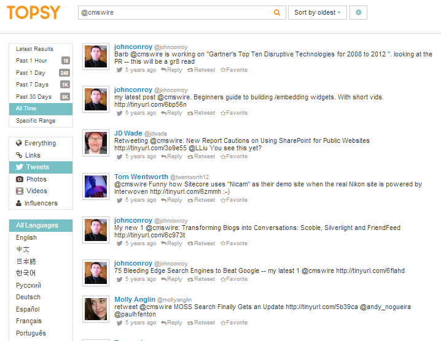Choose Specific Range time filter

coord(36,121)
